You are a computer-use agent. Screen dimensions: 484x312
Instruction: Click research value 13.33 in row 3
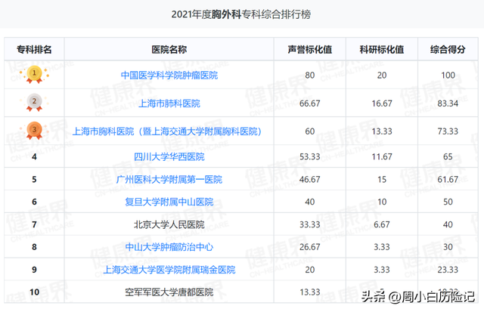(x=382, y=131)
